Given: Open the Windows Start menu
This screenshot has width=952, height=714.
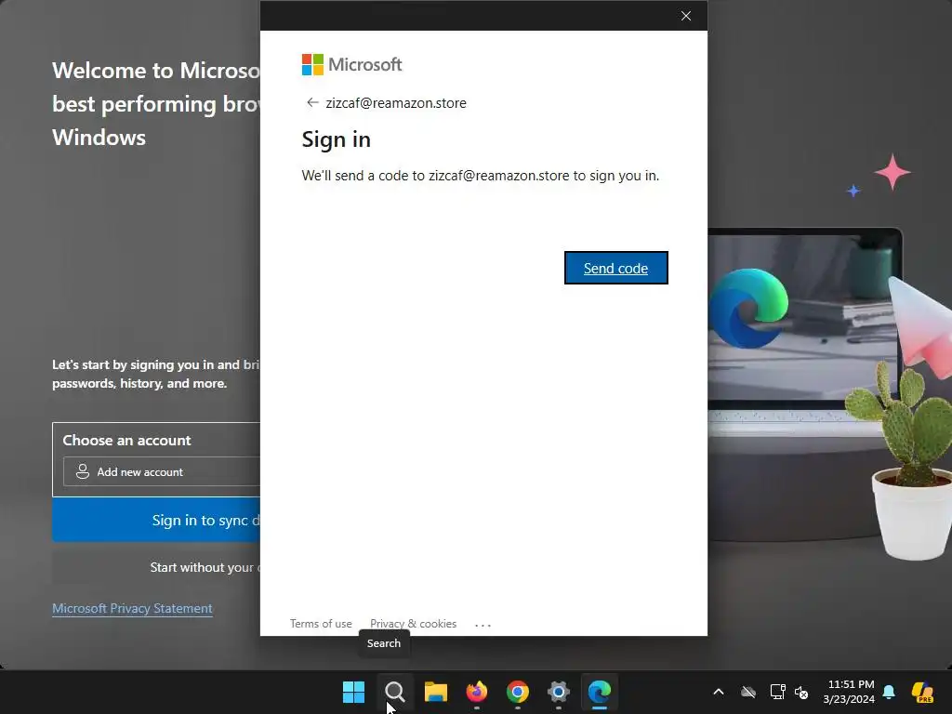Looking at the screenshot, I should point(353,692).
